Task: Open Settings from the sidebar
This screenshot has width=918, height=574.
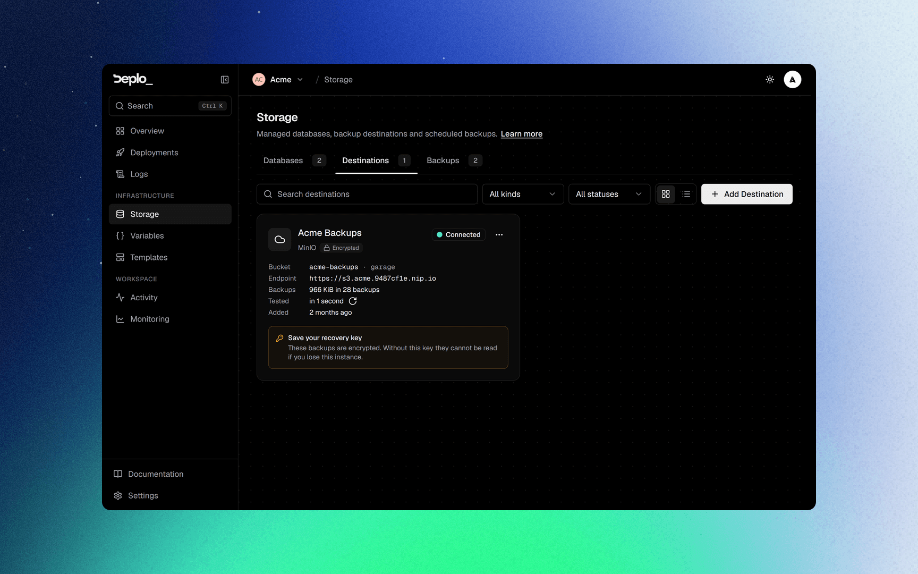Action: pos(170,495)
